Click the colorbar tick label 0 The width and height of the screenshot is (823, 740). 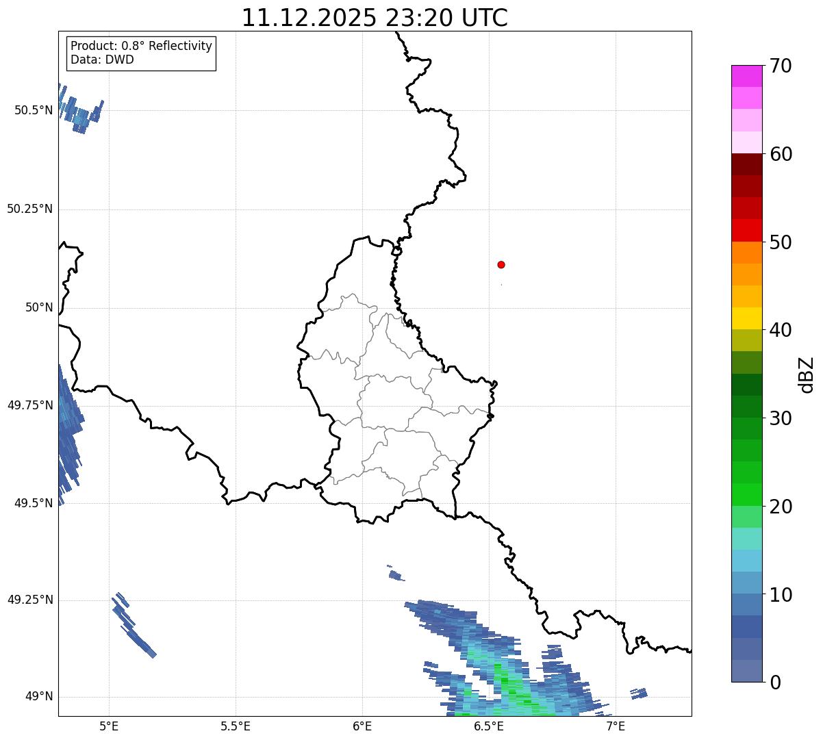[x=775, y=682]
